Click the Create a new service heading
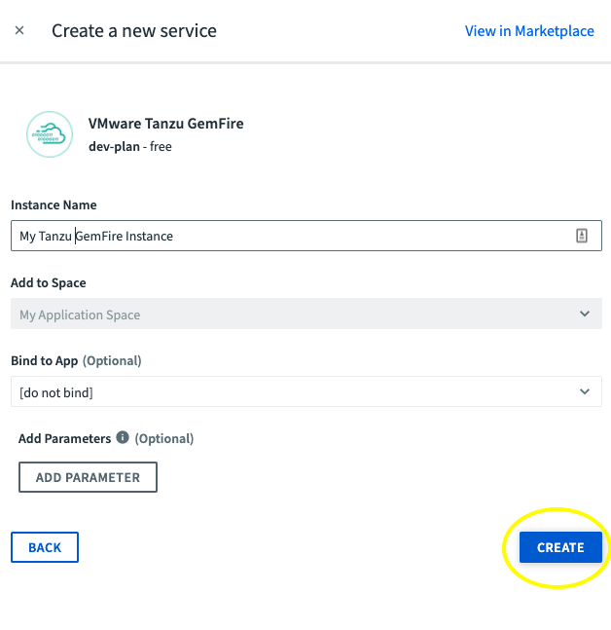611x630 pixels. click(x=134, y=31)
